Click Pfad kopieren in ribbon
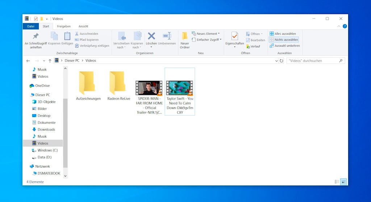 (x=87, y=40)
